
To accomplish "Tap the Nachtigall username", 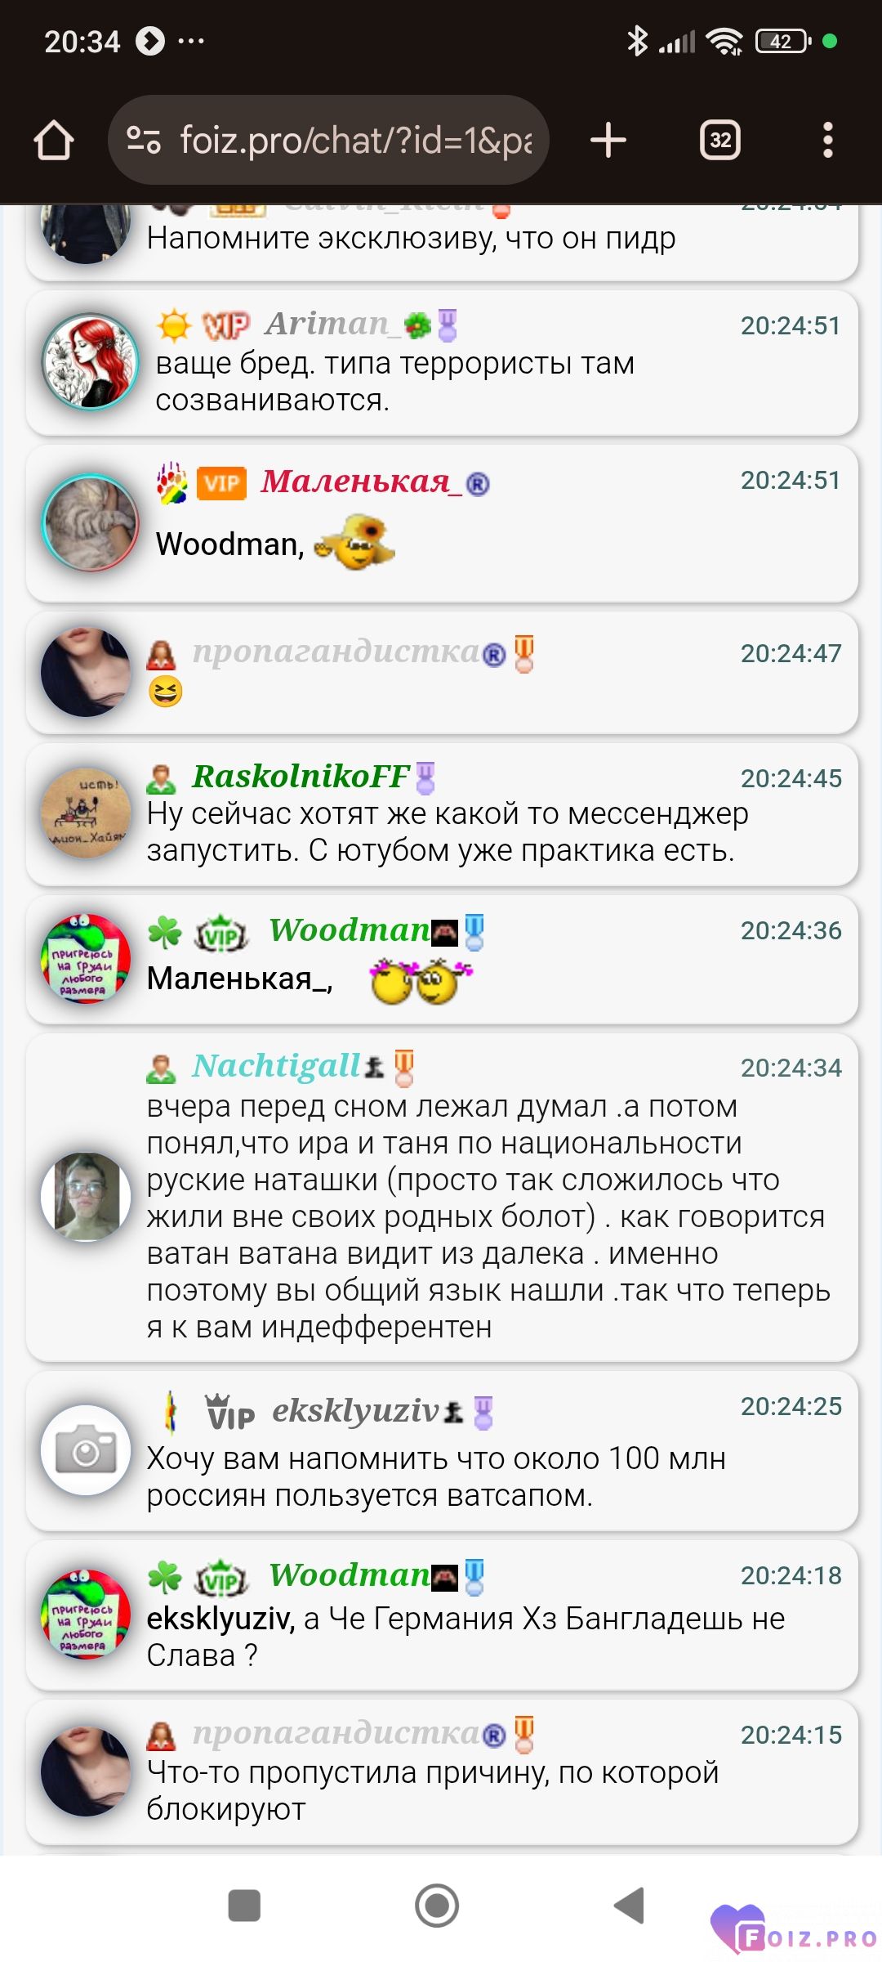I will (276, 1066).
